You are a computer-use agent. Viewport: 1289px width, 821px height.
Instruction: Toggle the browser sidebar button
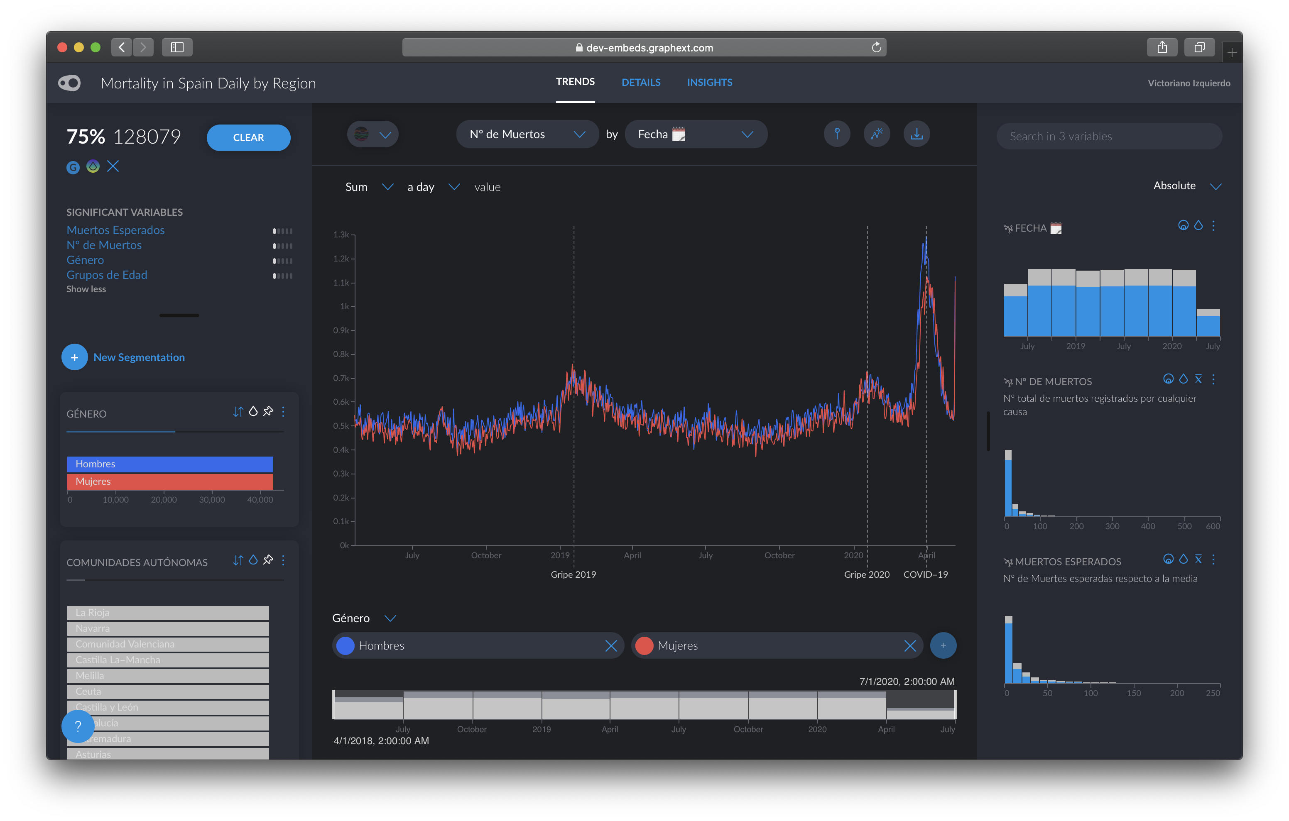(x=177, y=48)
